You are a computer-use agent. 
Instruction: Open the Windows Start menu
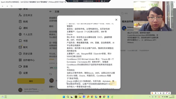(64, 97)
